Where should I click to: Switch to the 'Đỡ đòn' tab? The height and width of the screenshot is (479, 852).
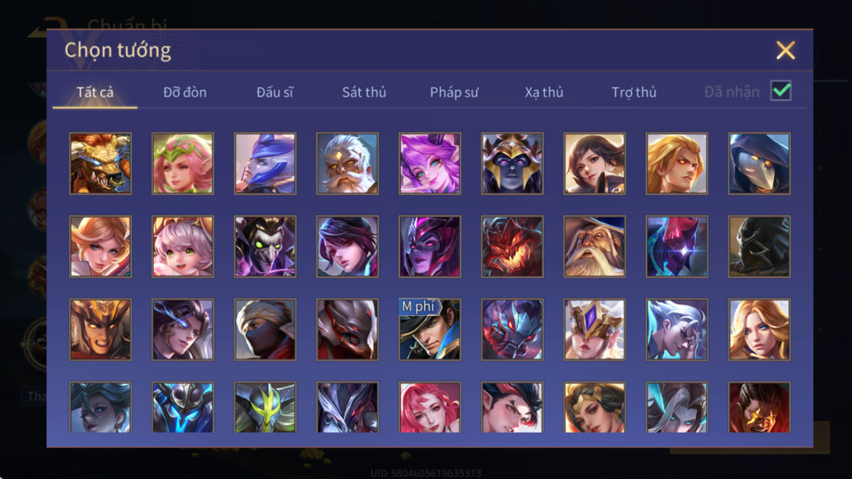click(x=185, y=92)
